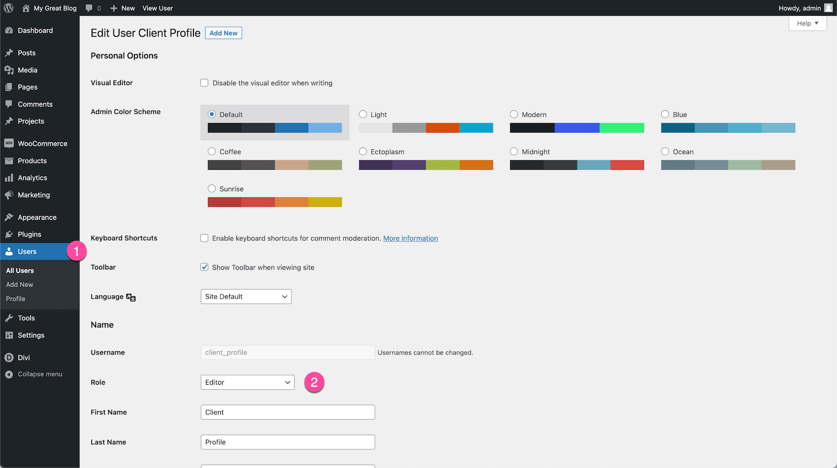
Task: Open the Divi theme settings
Action: click(23, 357)
